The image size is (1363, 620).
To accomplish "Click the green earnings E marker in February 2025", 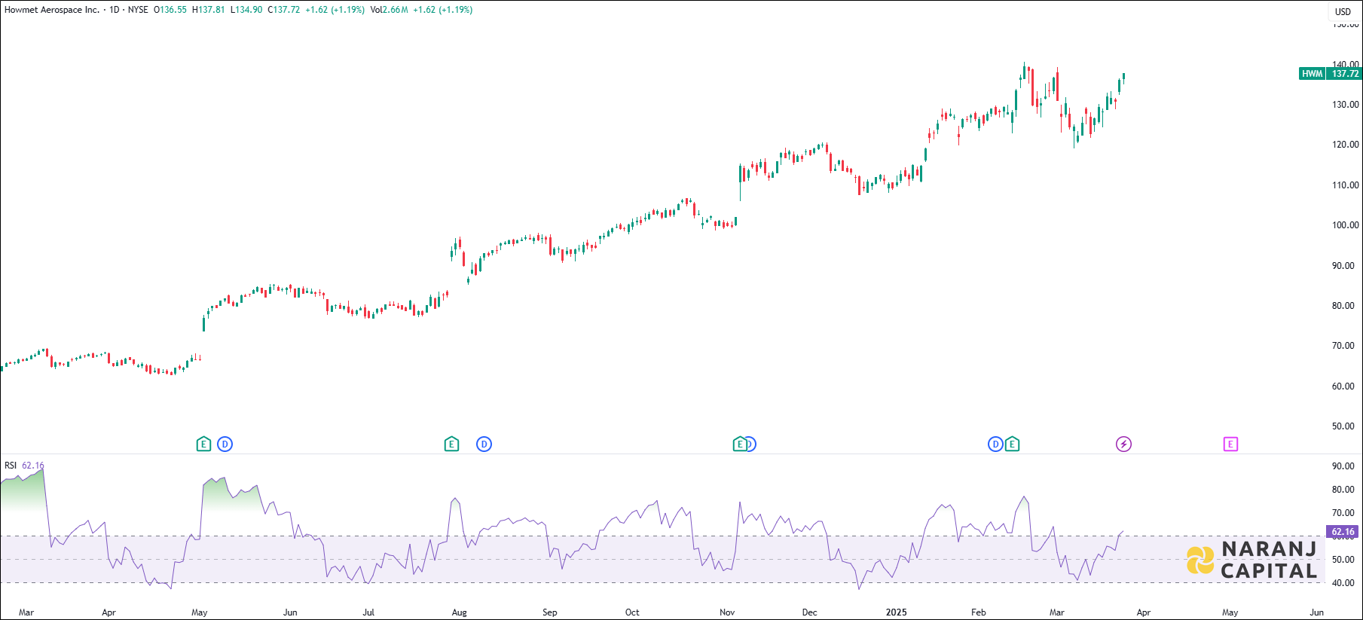I will 1012,444.
